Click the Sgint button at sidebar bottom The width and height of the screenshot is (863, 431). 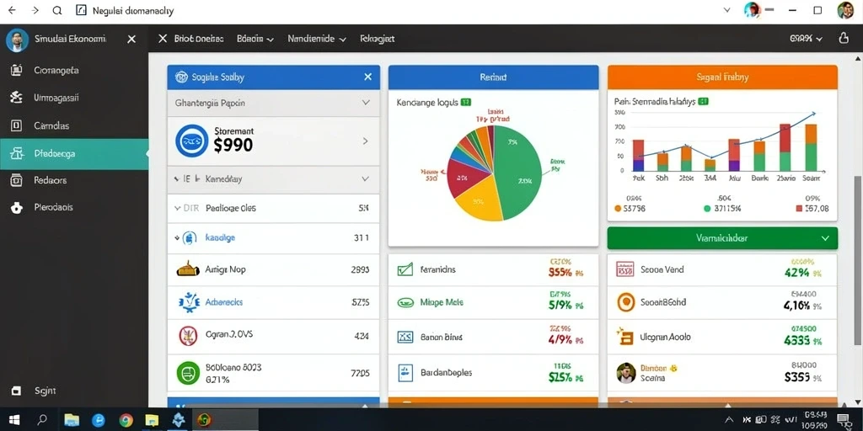(x=34, y=391)
